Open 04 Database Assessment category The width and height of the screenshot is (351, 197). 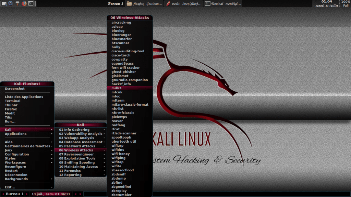(x=81, y=142)
